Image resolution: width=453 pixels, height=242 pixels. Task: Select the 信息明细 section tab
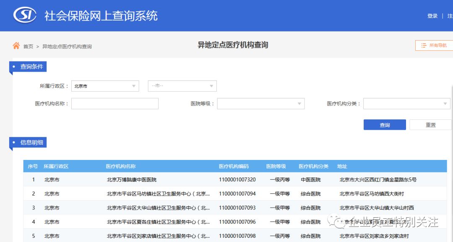(x=28, y=142)
